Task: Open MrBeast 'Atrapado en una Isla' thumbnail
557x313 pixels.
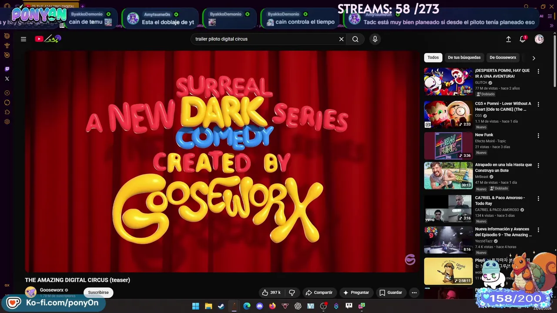Action: (x=448, y=176)
